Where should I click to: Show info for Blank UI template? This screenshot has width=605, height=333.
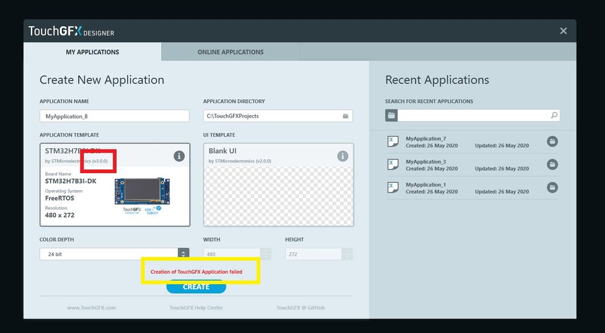(x=343, y=156)
